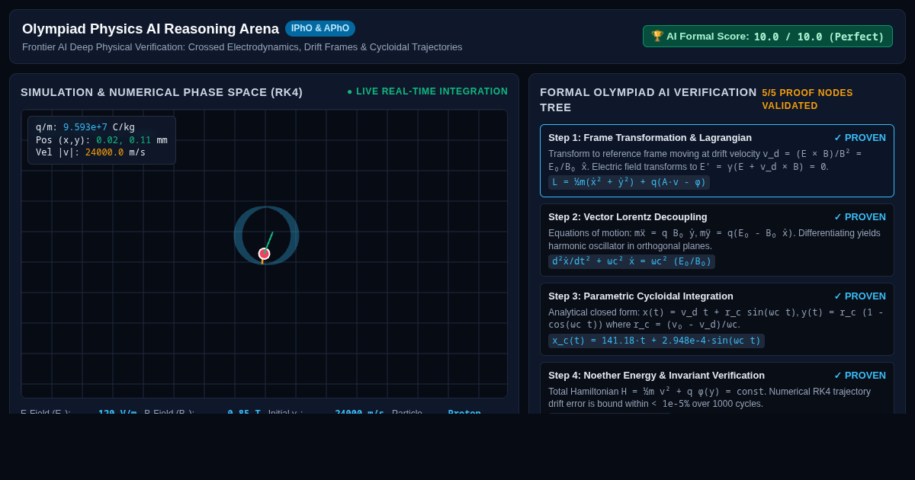The image size is (915, 480).
Task: Click the Step 2 equations of motion description
Action: (x=714, y=239)
